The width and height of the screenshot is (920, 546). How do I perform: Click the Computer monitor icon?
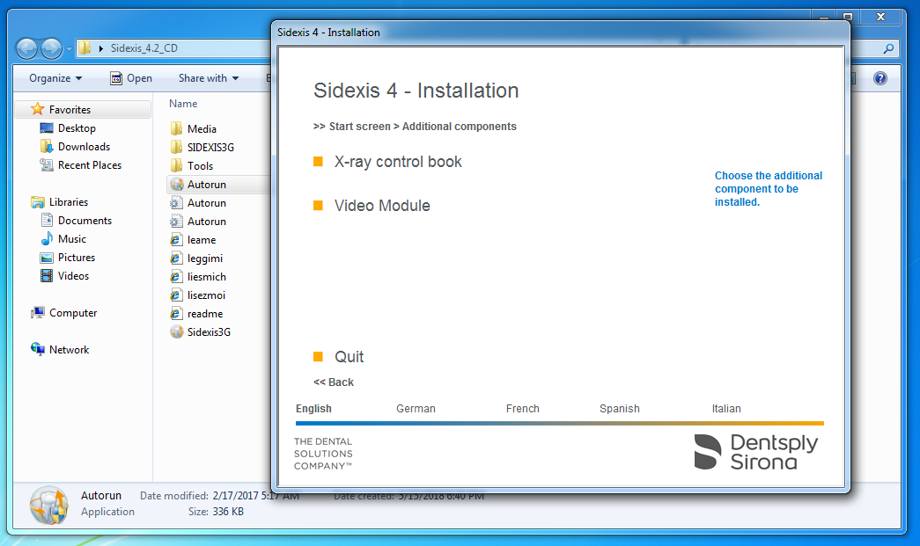pos(38,312)
